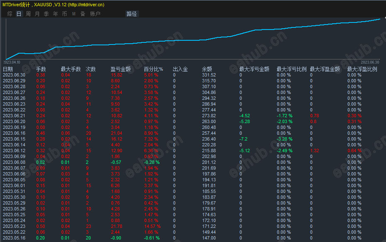Click percentage -0.28 %
Image resolution: width=386 pixels, height=242 pixels.
[x=151, y=162]
